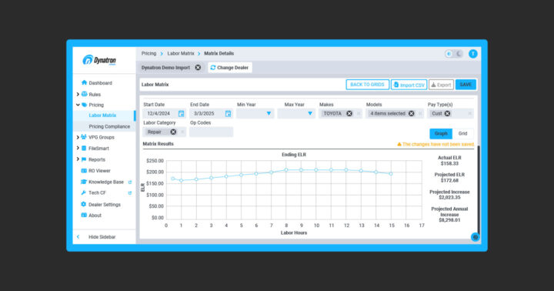Click the Start Date calendar icon
This screenshot has height=291, width=554.
tap(182, 113)
